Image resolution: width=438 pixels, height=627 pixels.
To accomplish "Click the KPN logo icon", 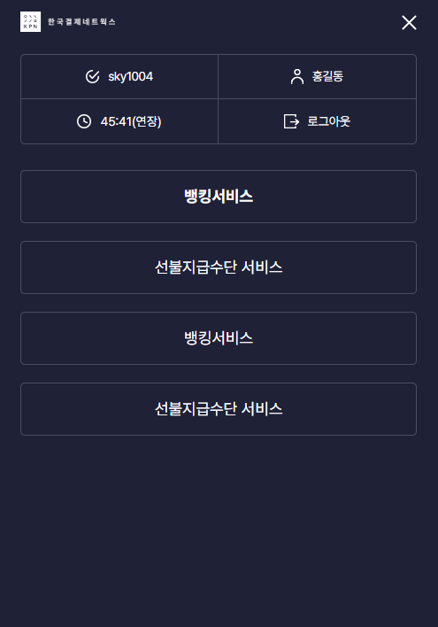I will pyautogui.click(x=30, y=21).
